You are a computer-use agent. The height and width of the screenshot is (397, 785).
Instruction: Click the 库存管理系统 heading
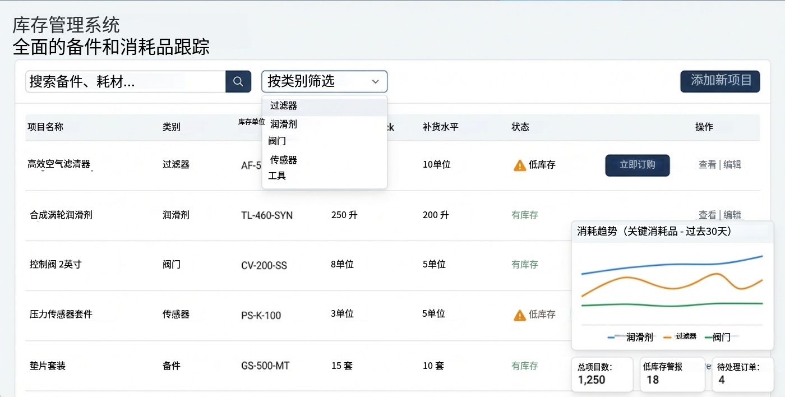(x=66, y=25)
